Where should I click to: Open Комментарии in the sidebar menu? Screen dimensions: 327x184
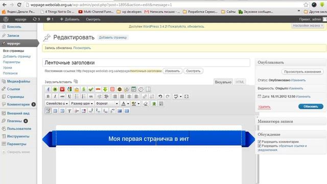(18, 104)
